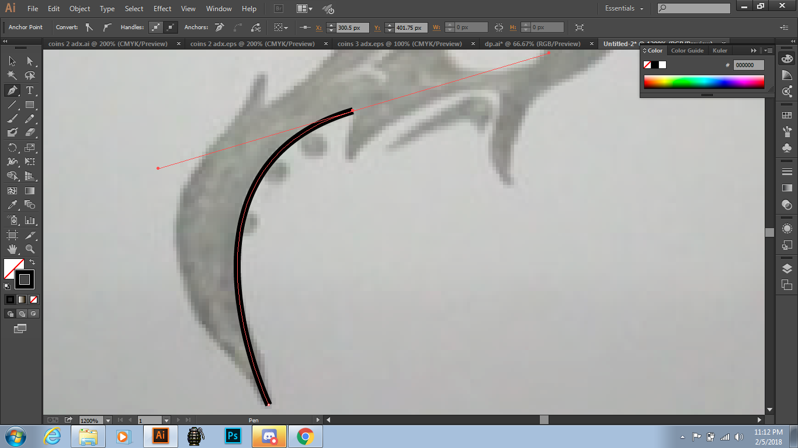Image resolution: width=798 pixels, height=448 pixels.
Task: Set the paint mode to None
Action: coord(34,300)
